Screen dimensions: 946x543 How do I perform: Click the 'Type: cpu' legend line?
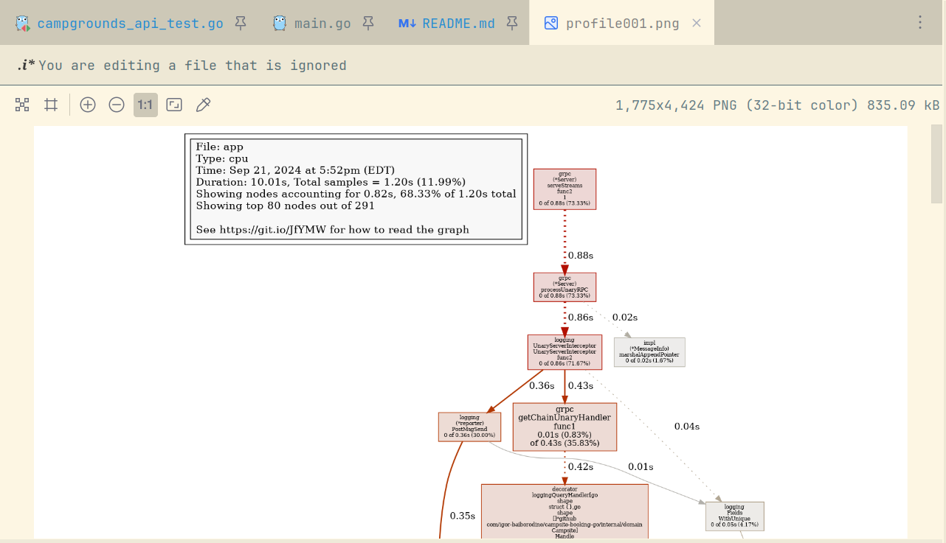[221, 158]
